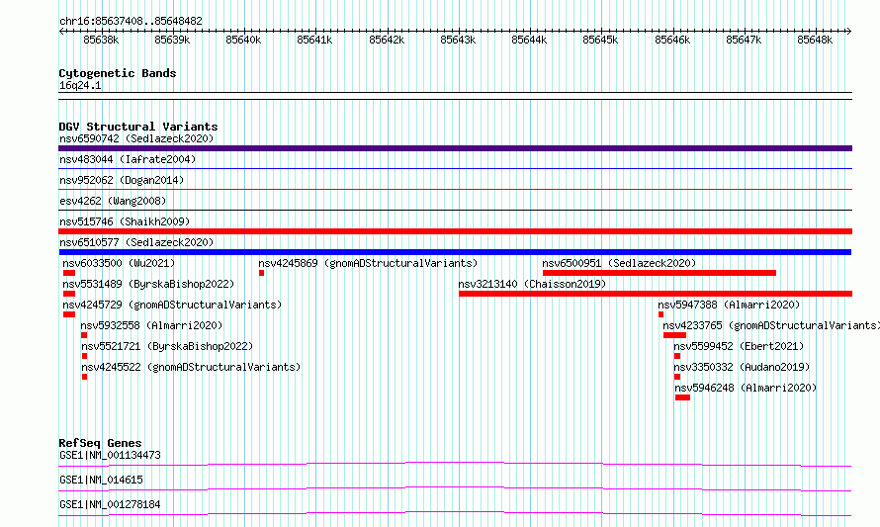Open nsv3350332 (Audano2019) label

(742, 367)
